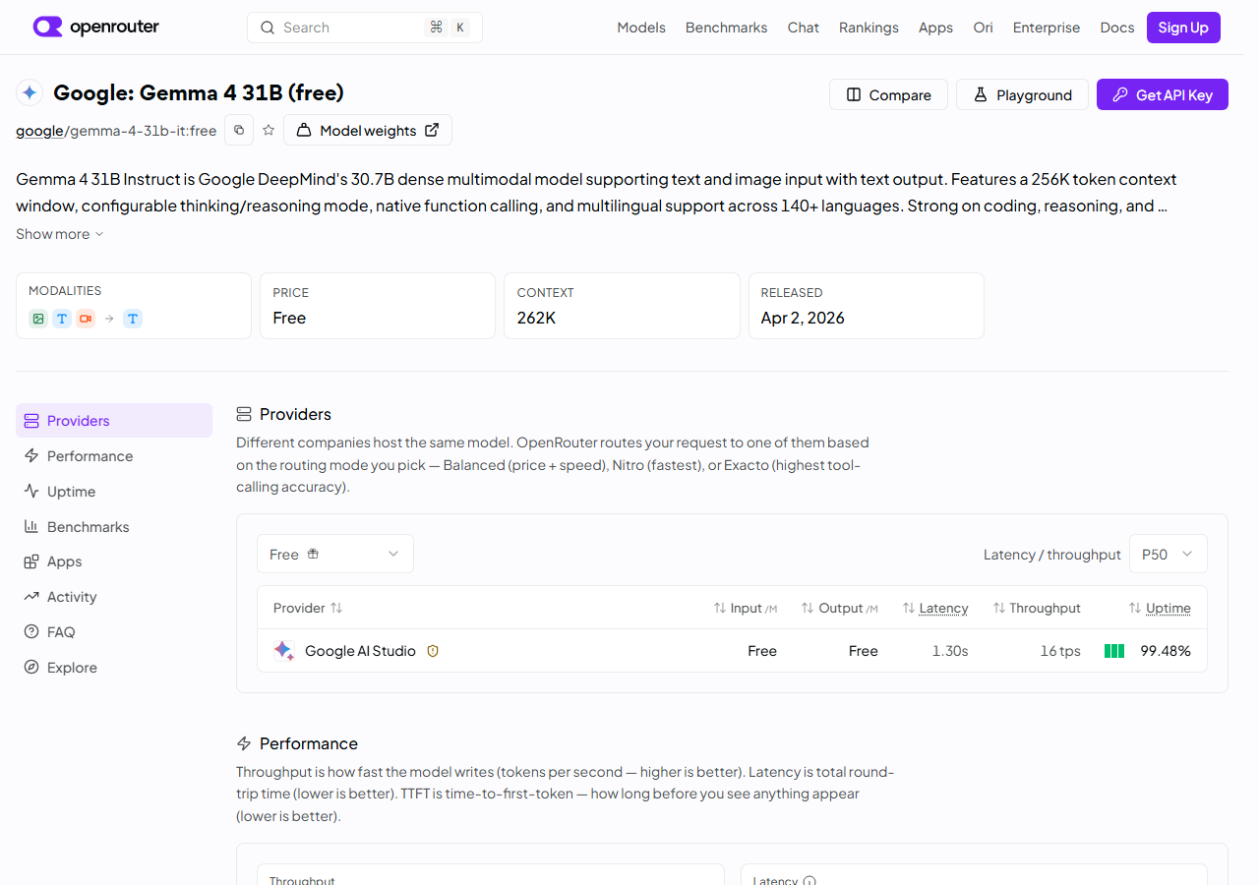
Task: Open Model weights external link
Action: click(368, 130)
